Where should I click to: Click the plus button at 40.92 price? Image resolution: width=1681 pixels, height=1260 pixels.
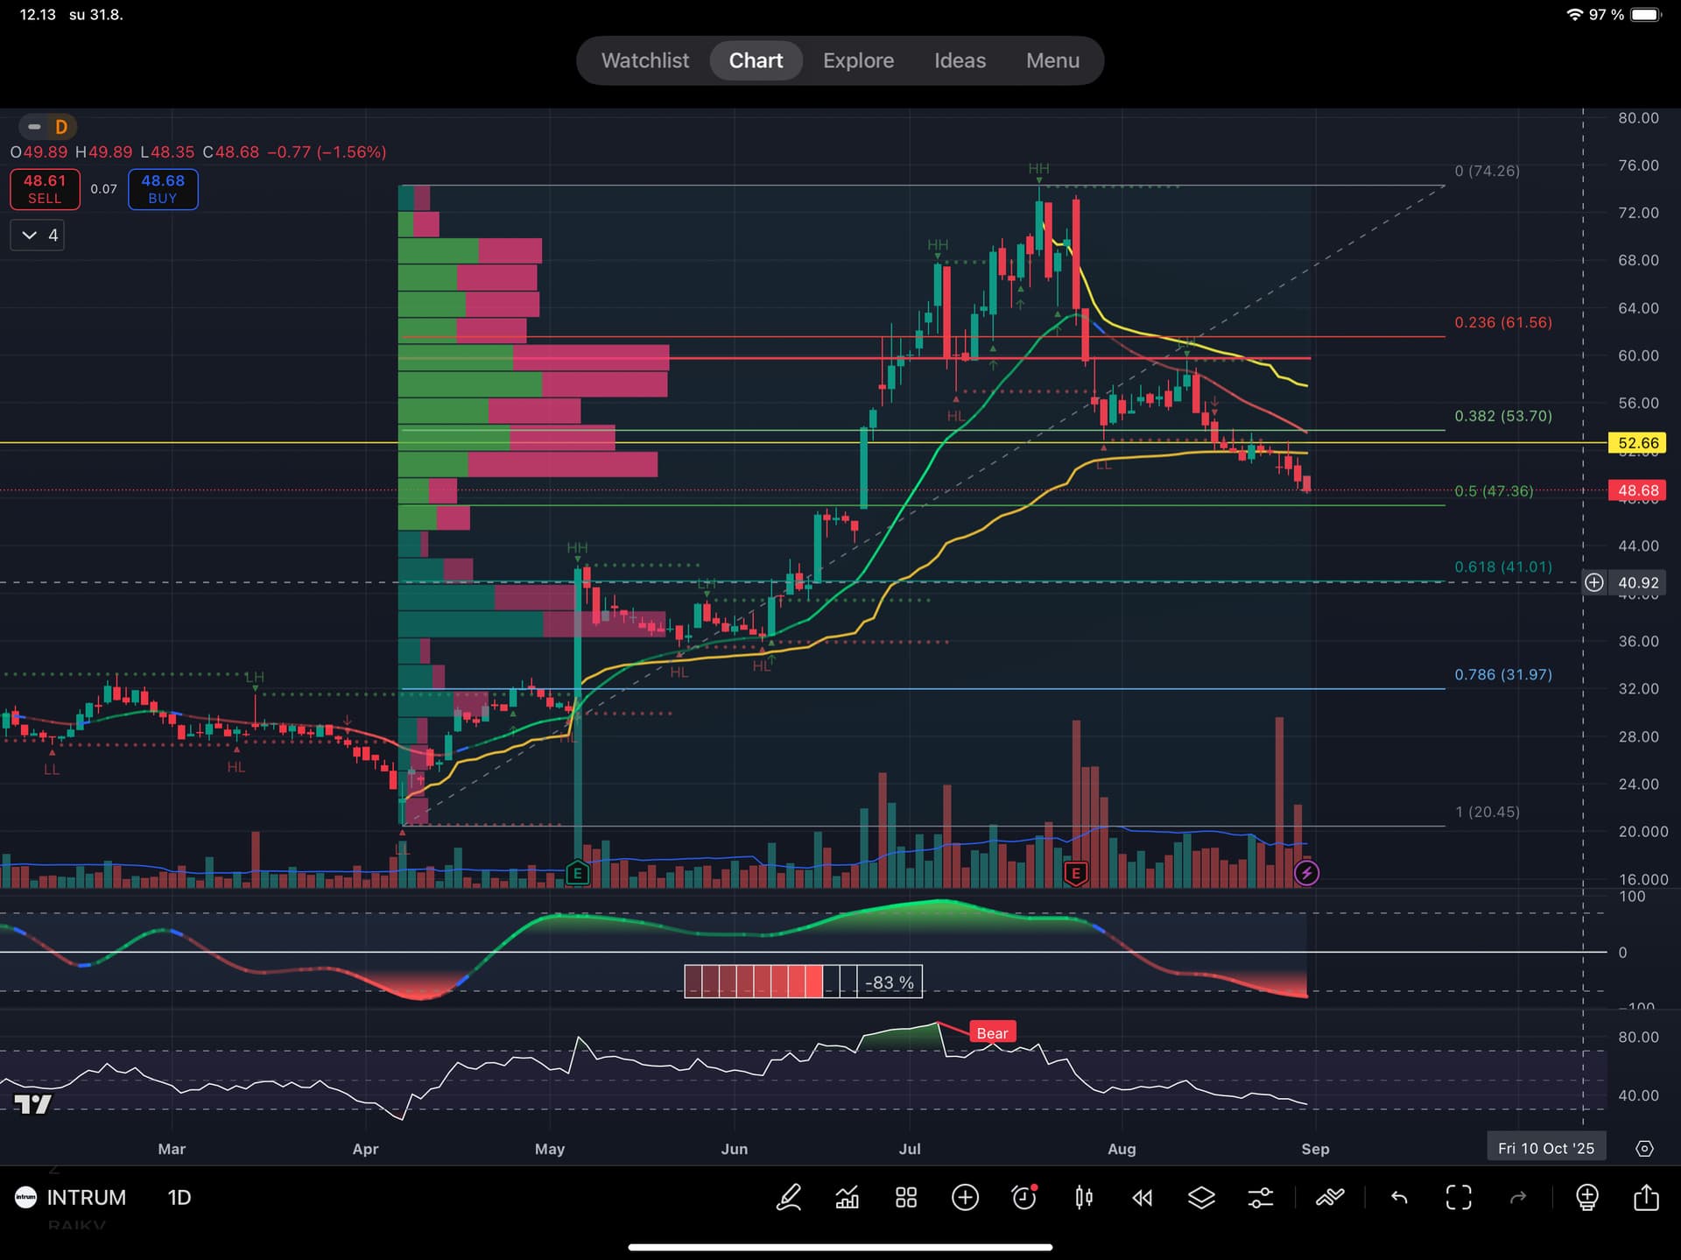coord(1593,582)
